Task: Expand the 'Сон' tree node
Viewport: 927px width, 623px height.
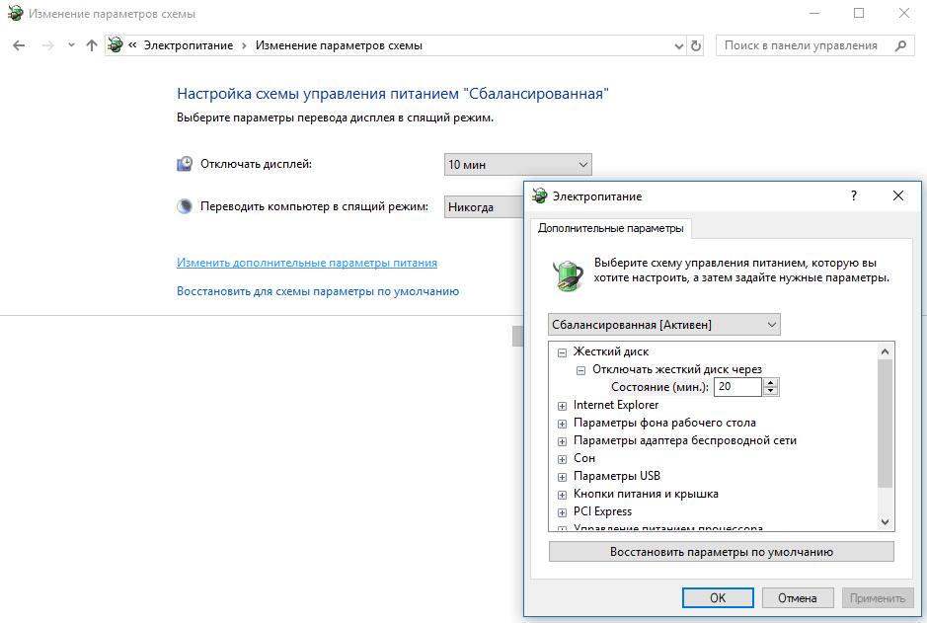Action: (562, 459)
